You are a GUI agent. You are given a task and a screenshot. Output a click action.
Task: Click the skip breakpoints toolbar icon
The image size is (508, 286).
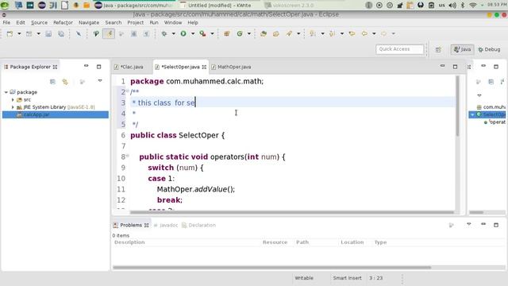click(x=79, y=33)
